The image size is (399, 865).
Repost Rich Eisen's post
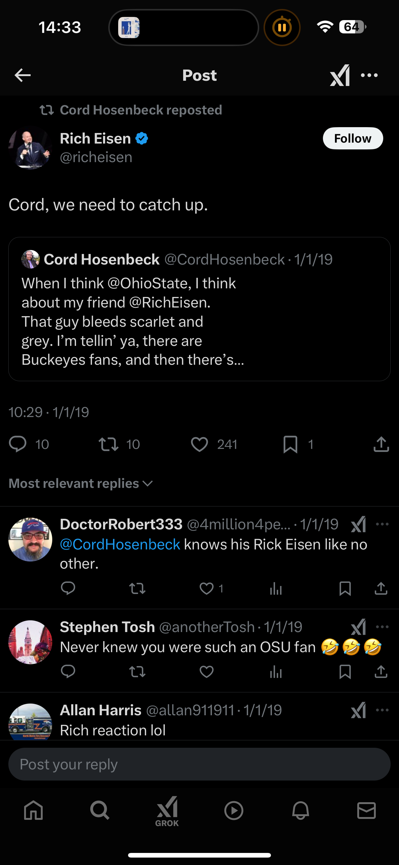[x=109, y=444]
